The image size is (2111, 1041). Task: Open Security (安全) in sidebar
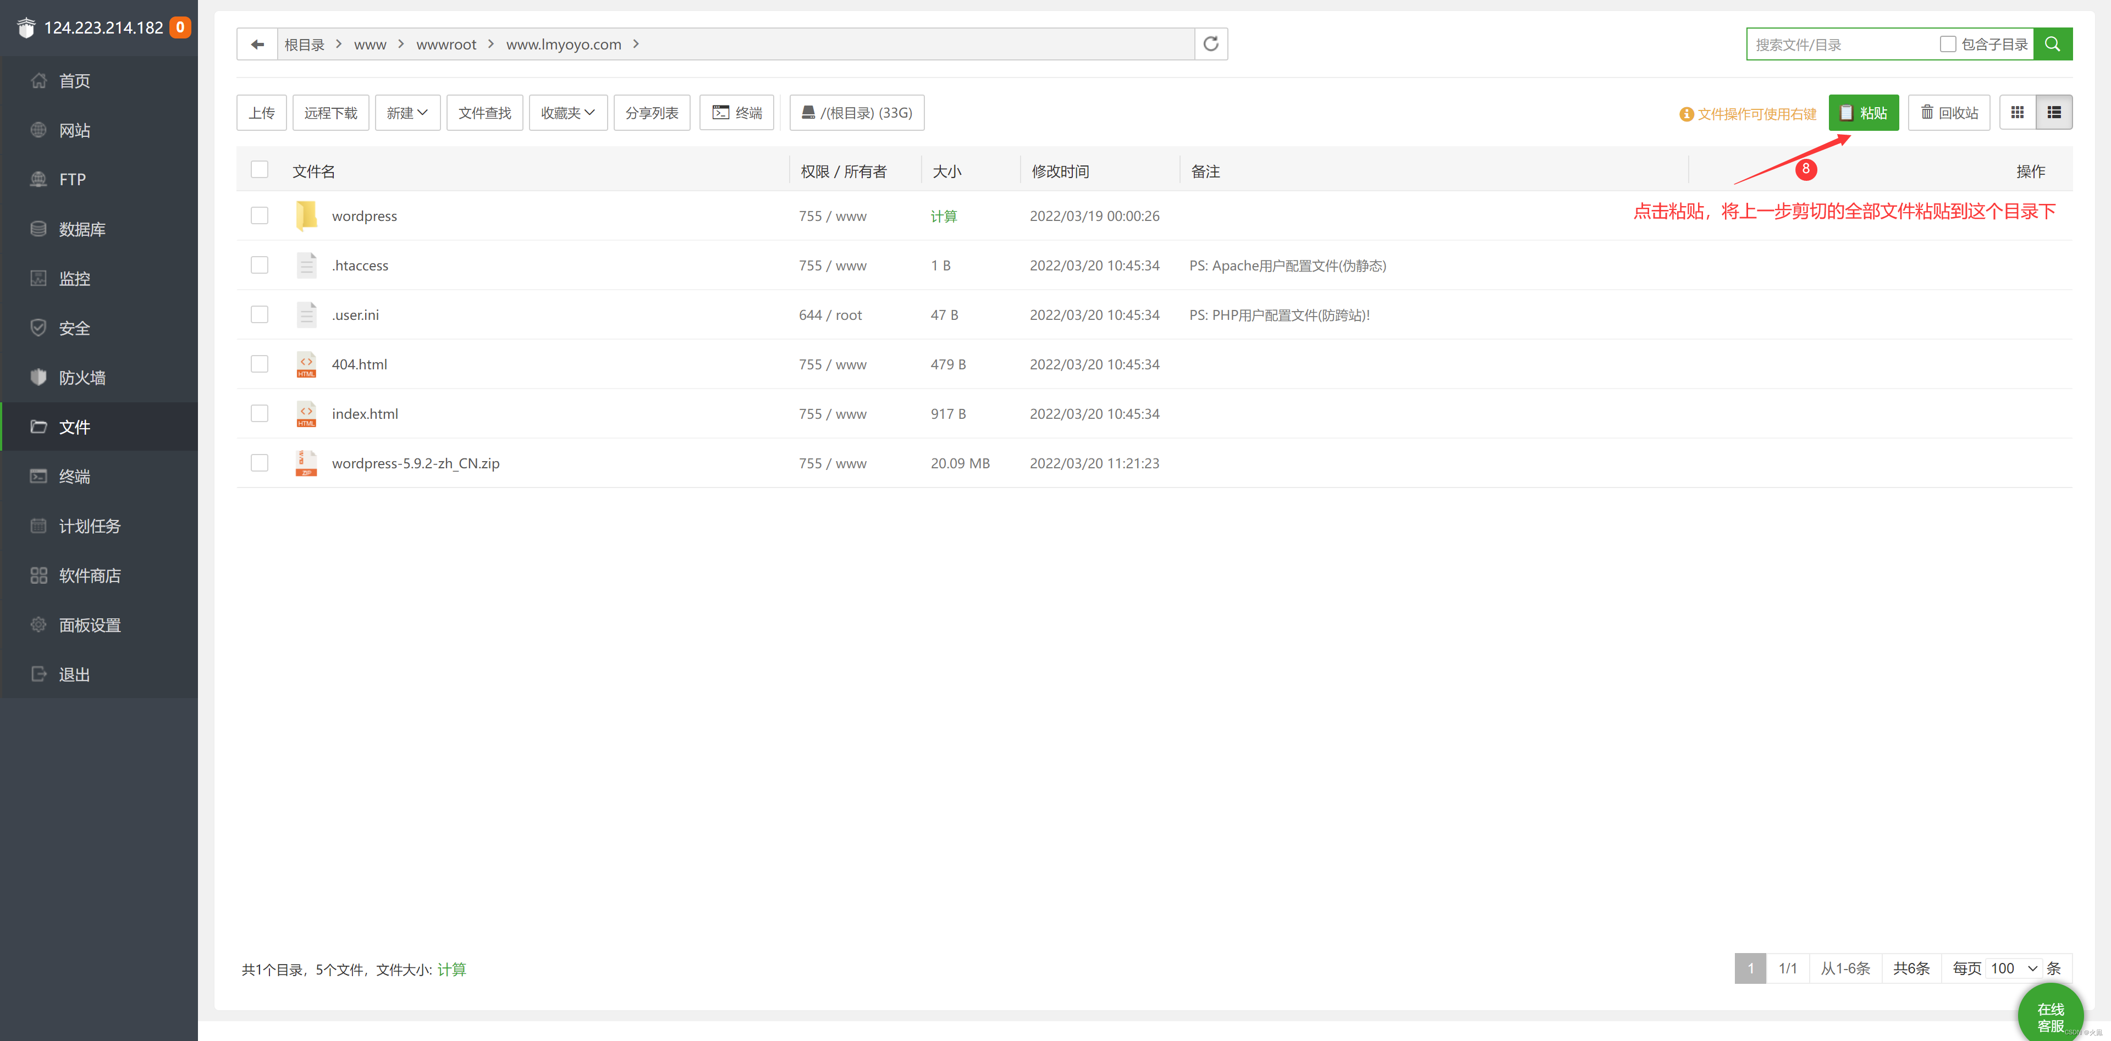(x=99, y=329)
